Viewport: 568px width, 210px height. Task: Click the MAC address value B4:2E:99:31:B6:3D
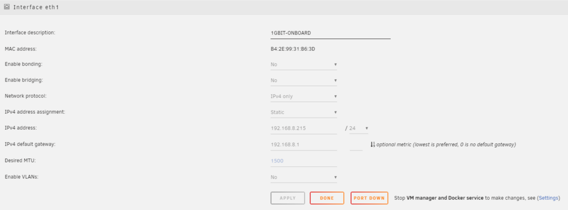[x=293, y=49]
